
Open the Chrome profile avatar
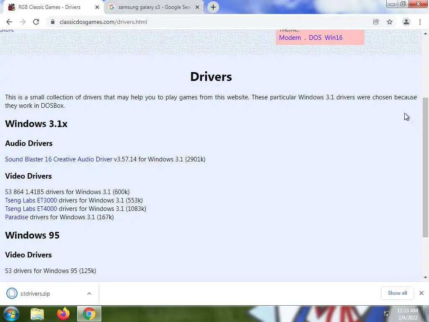tap(406, 22)
